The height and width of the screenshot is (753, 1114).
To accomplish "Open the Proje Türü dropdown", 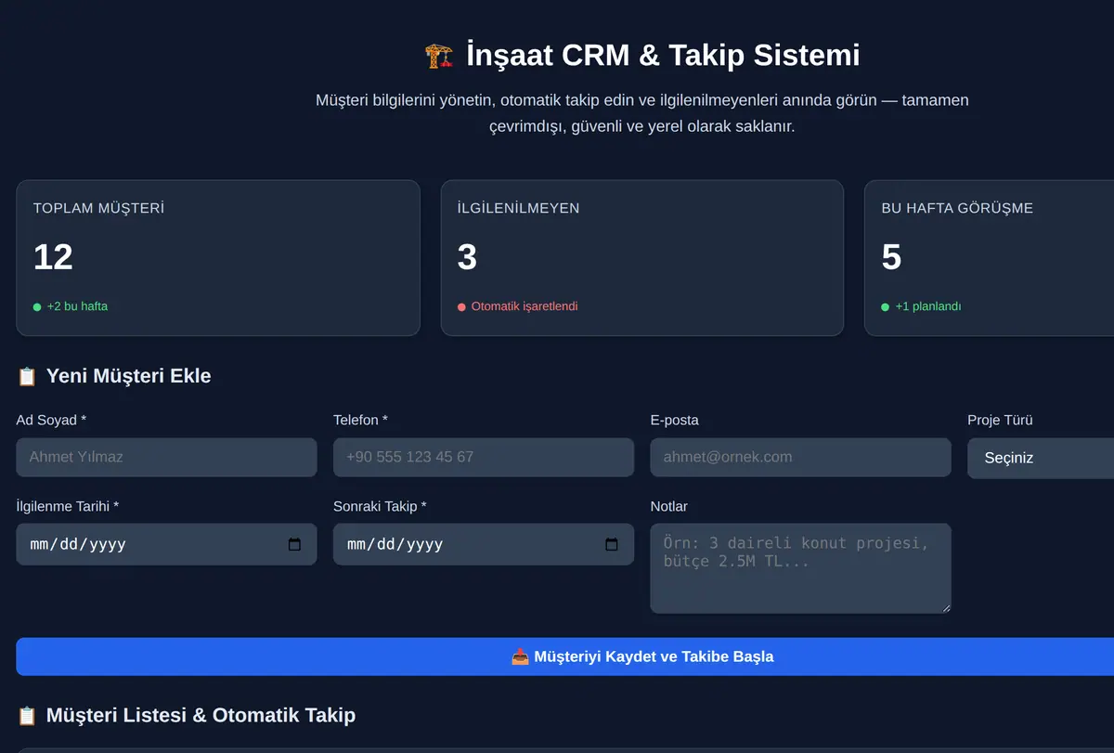I will click(1041, 458).
